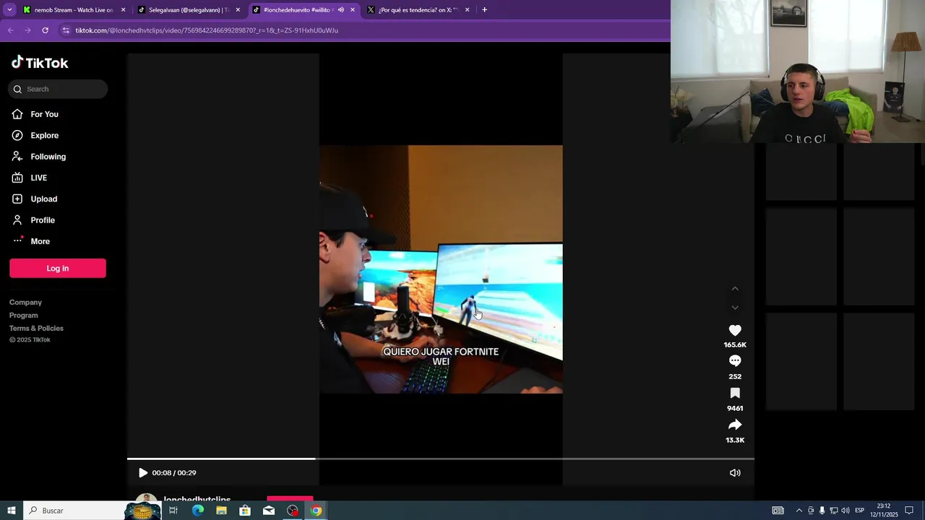This screenshot has height=520, width=925.
Task: Mute the video with speaker icon
Action: click(735, 473)
